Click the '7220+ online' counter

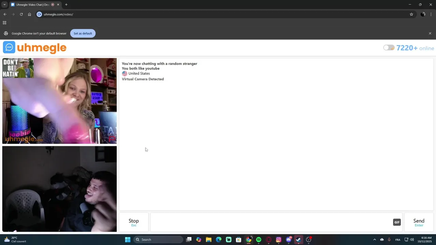[415, 48]
